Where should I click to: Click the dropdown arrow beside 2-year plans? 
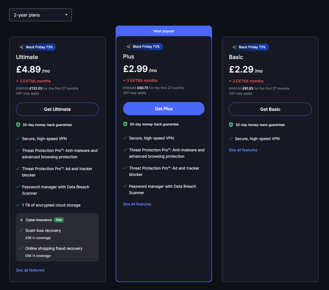(x=66, y=15)
